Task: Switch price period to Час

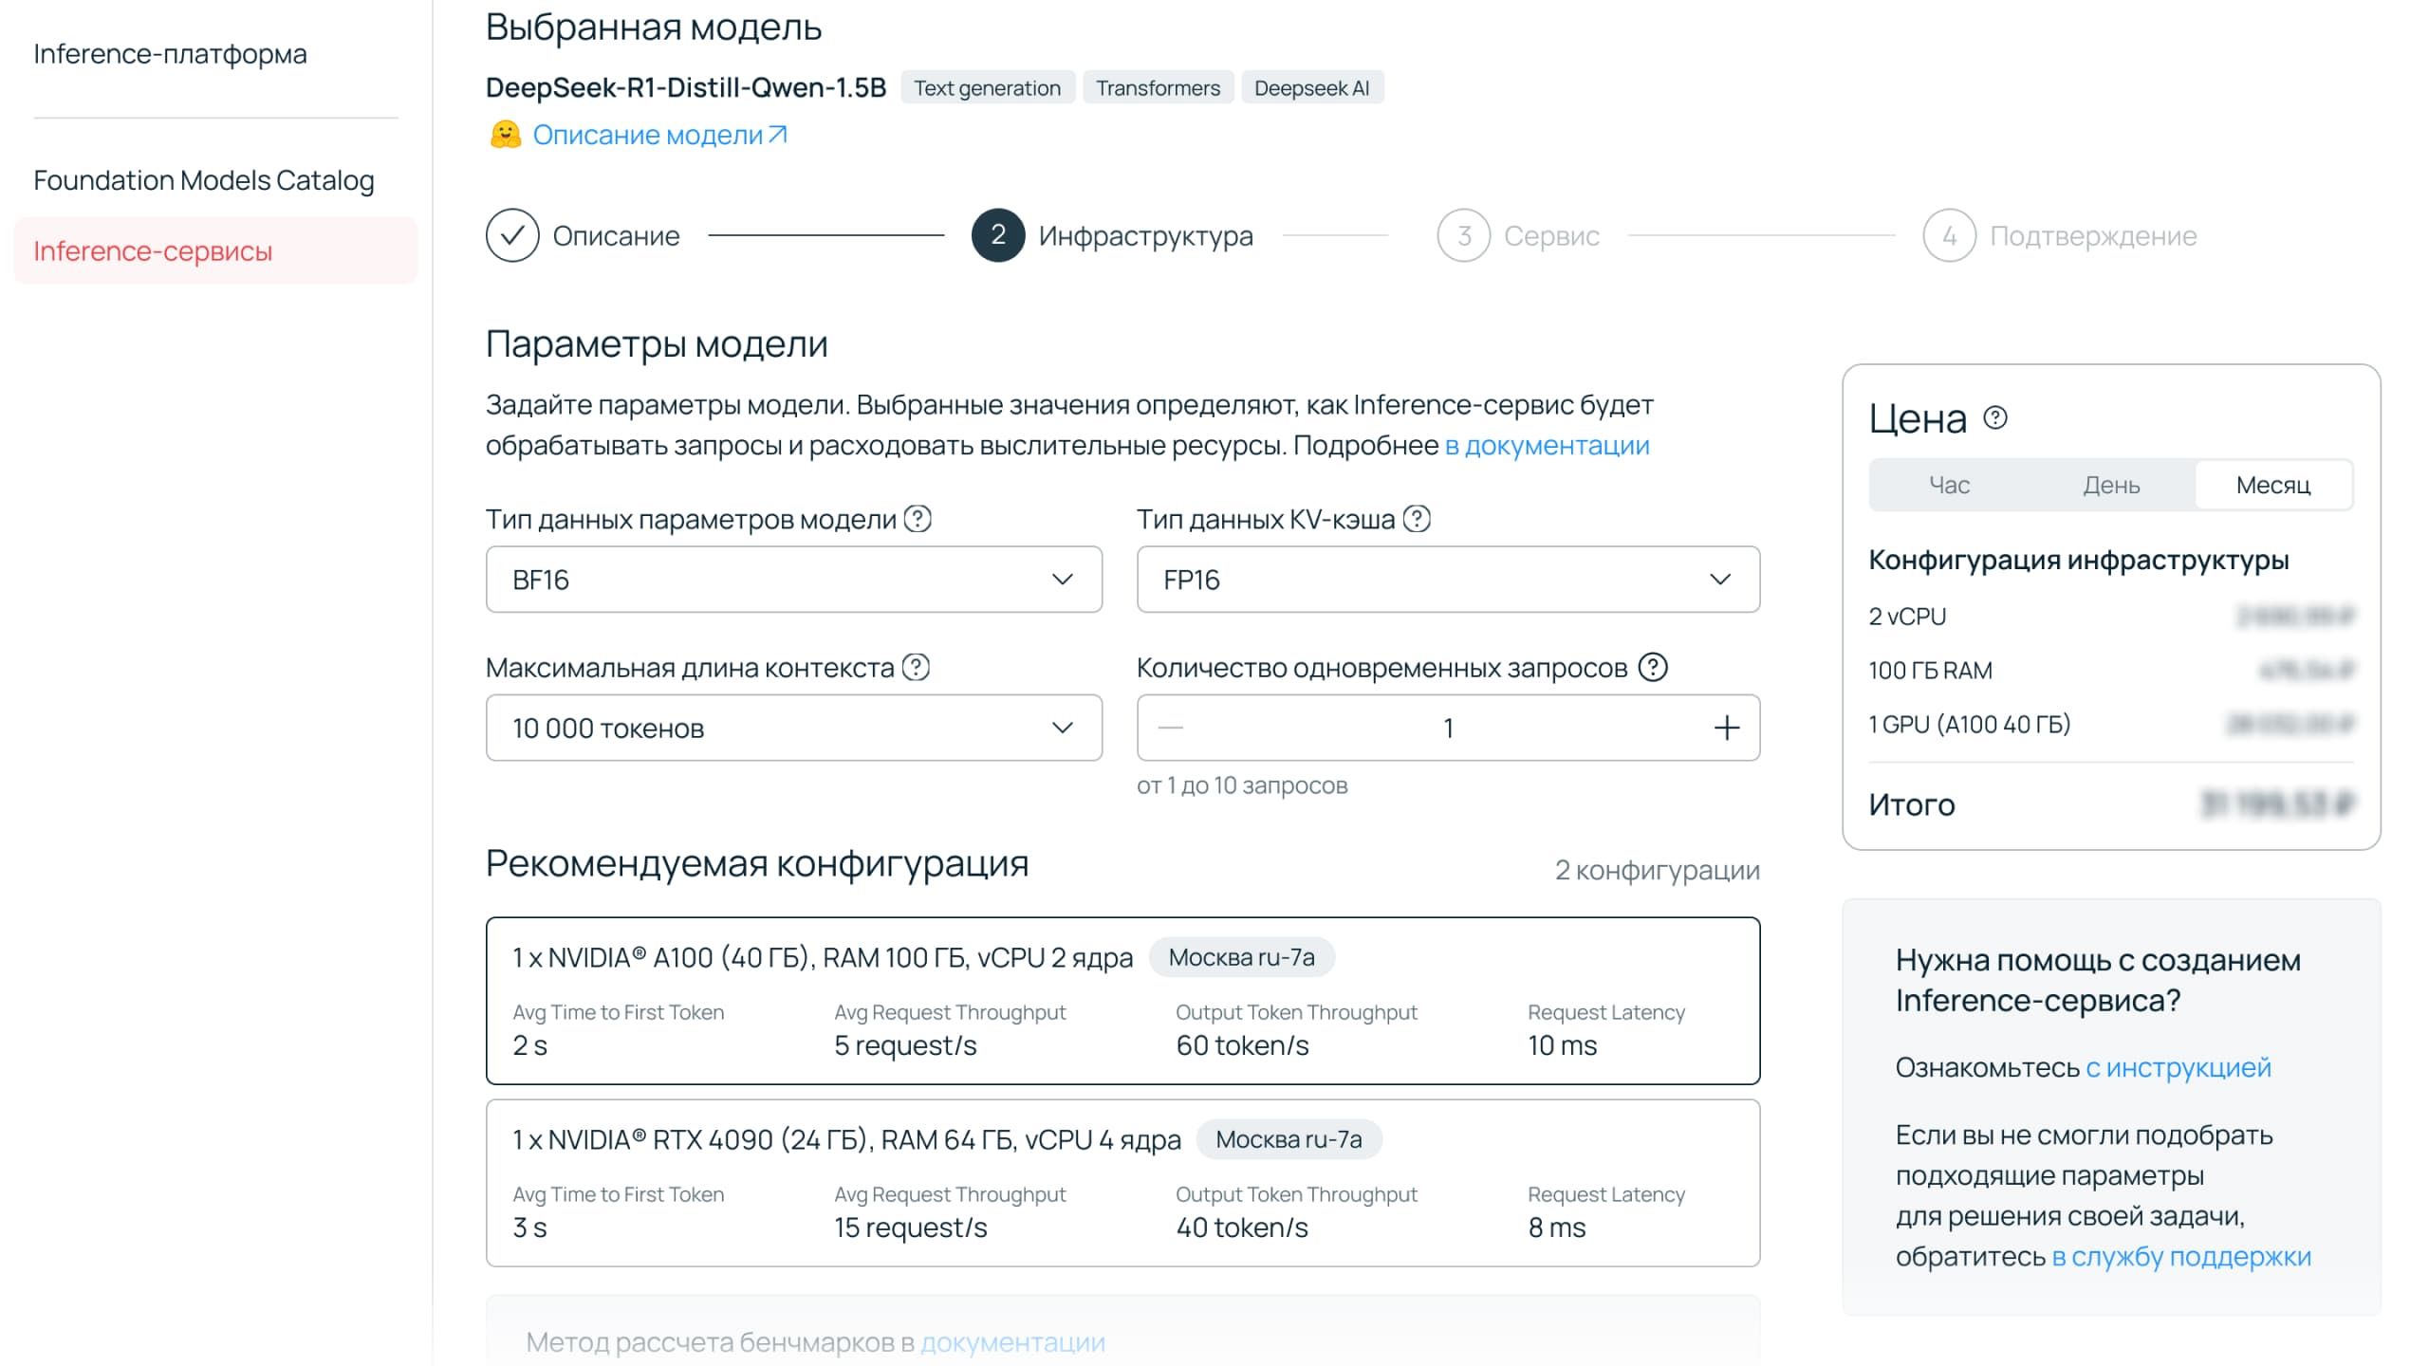Action: click(1949, 485)
